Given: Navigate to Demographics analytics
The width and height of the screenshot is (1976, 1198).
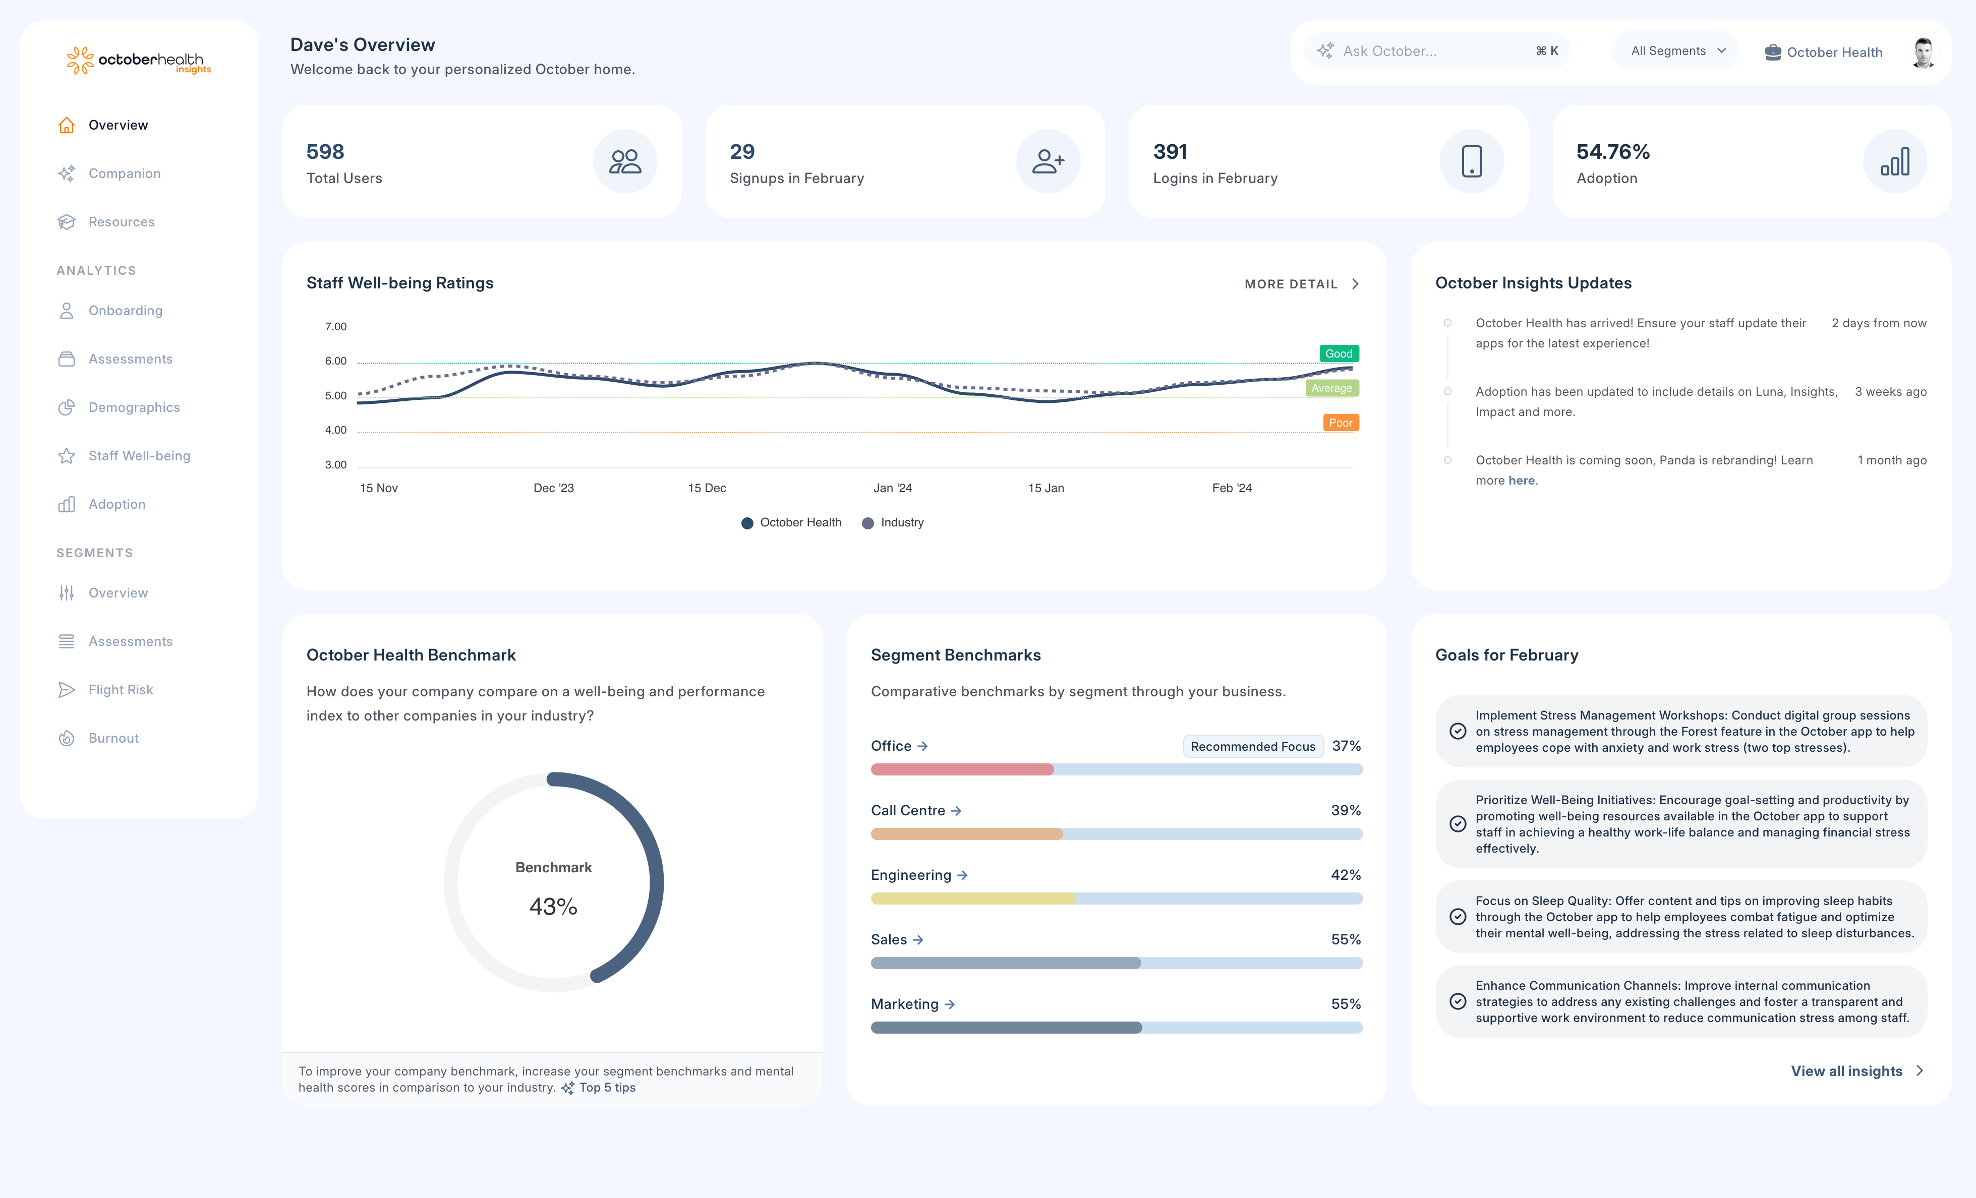Looking at the screenshot, I should click(134, 407).
